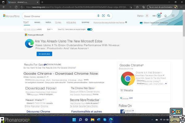Open Skype from the taskbar
This screenshot has width=185, height=123.
pos(105,120)
